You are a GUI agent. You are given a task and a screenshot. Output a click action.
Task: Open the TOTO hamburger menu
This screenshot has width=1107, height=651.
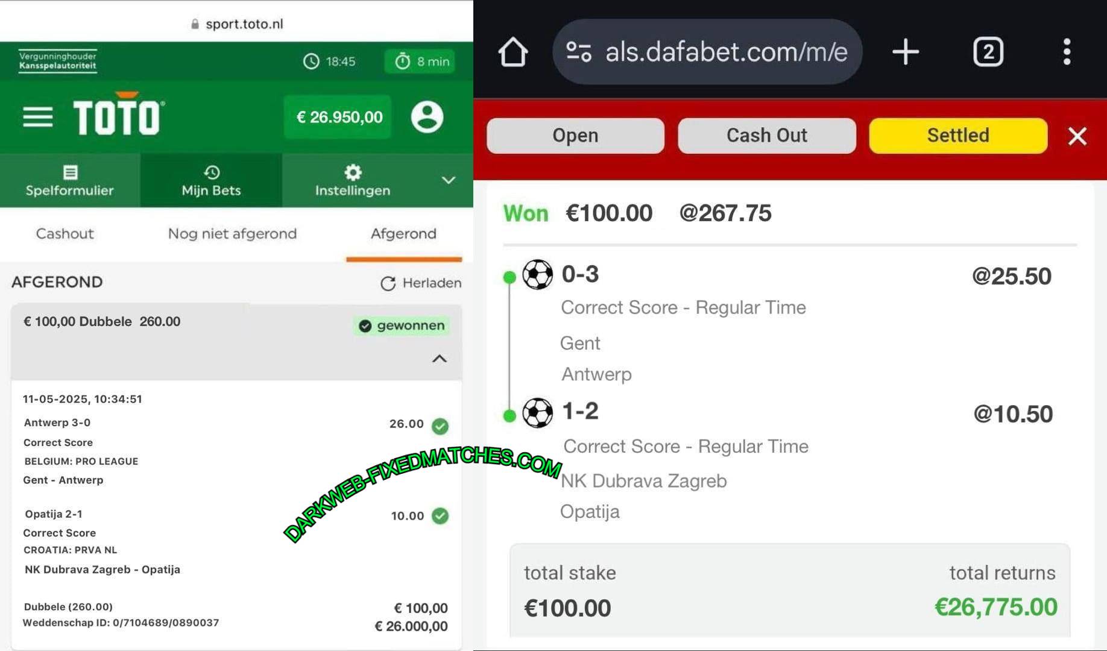pyautogui.click(x=37, y=117)
